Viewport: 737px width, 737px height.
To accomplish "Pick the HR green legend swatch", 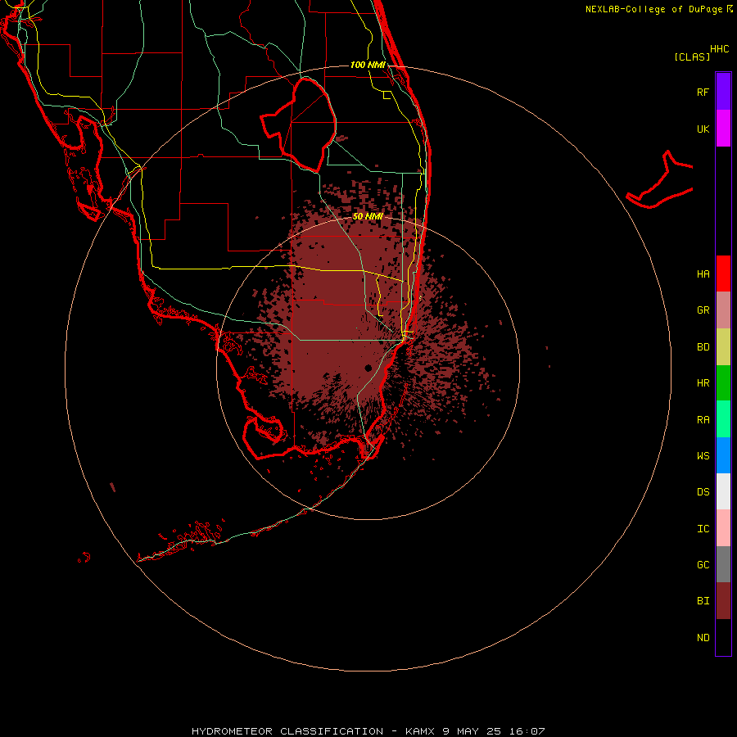I will (x=723, y=383).
